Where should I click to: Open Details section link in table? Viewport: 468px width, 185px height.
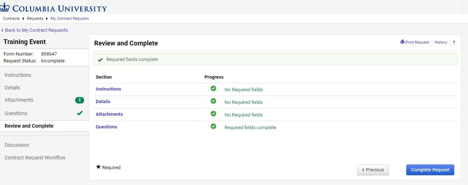(103, 101)
